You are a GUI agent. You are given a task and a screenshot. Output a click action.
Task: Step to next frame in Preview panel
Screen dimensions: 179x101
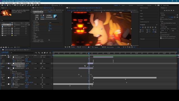[171, 10]
